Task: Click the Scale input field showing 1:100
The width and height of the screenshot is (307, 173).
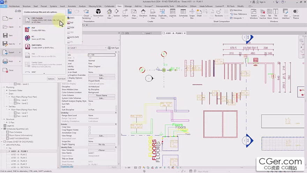Action: coord(102,55)
